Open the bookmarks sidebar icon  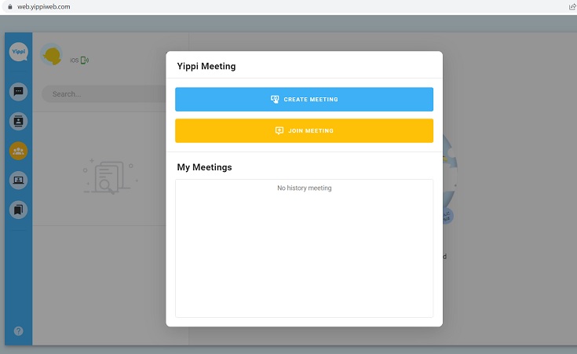[18, 210]
